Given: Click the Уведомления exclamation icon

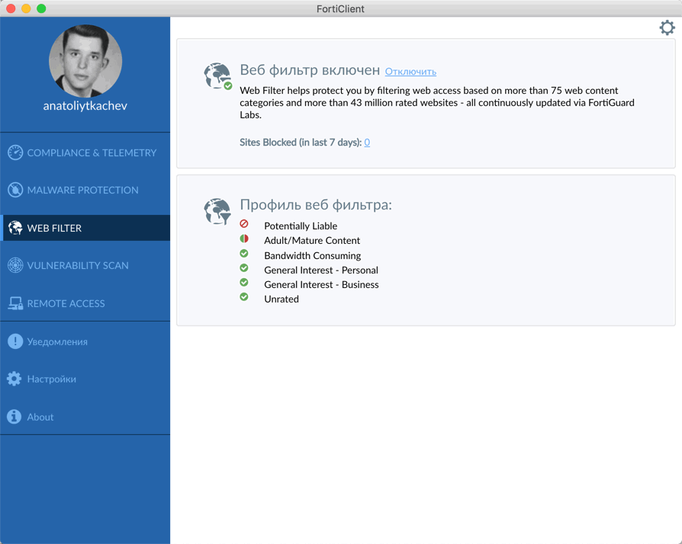Looking at the screenshot, I should [x=15, y=341].
